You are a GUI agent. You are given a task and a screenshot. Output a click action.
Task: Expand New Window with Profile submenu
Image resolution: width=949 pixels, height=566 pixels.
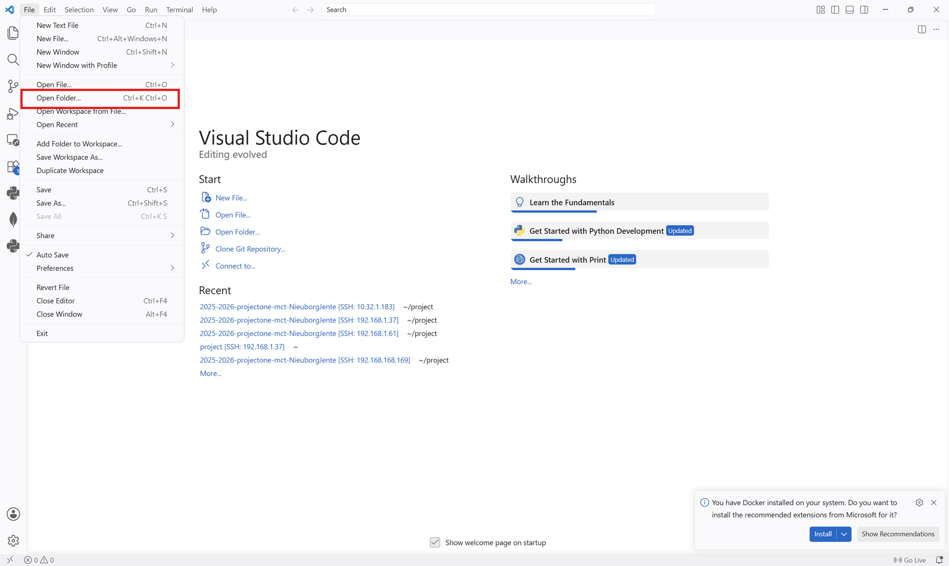tap(102, 65)
